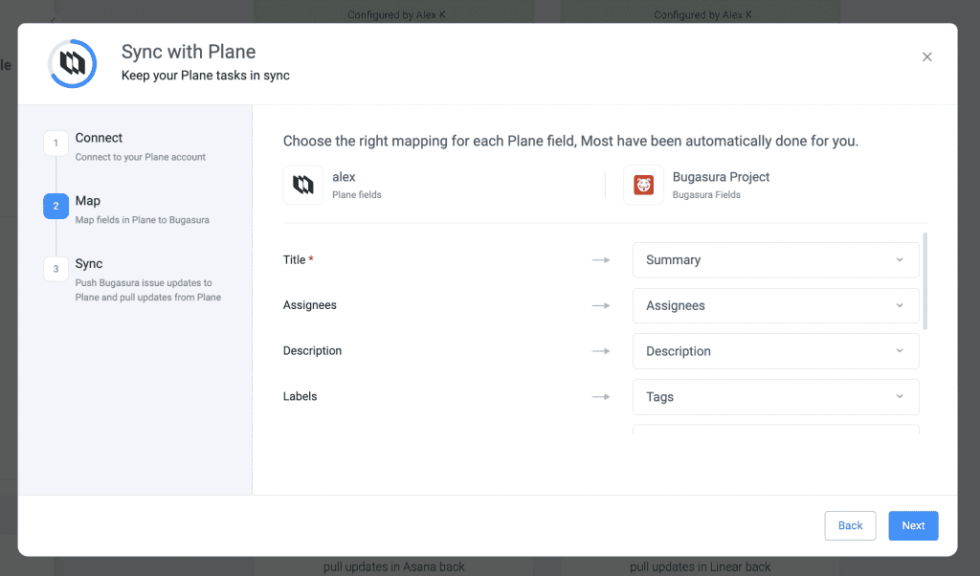
Task: Click the arrow next to Labels
Action: click(x=601, y=397)
